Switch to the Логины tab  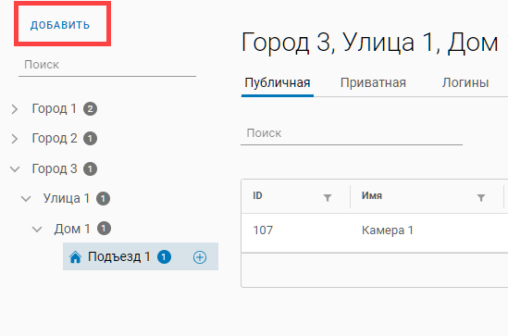pyautogui.click(x=465, y=83)
